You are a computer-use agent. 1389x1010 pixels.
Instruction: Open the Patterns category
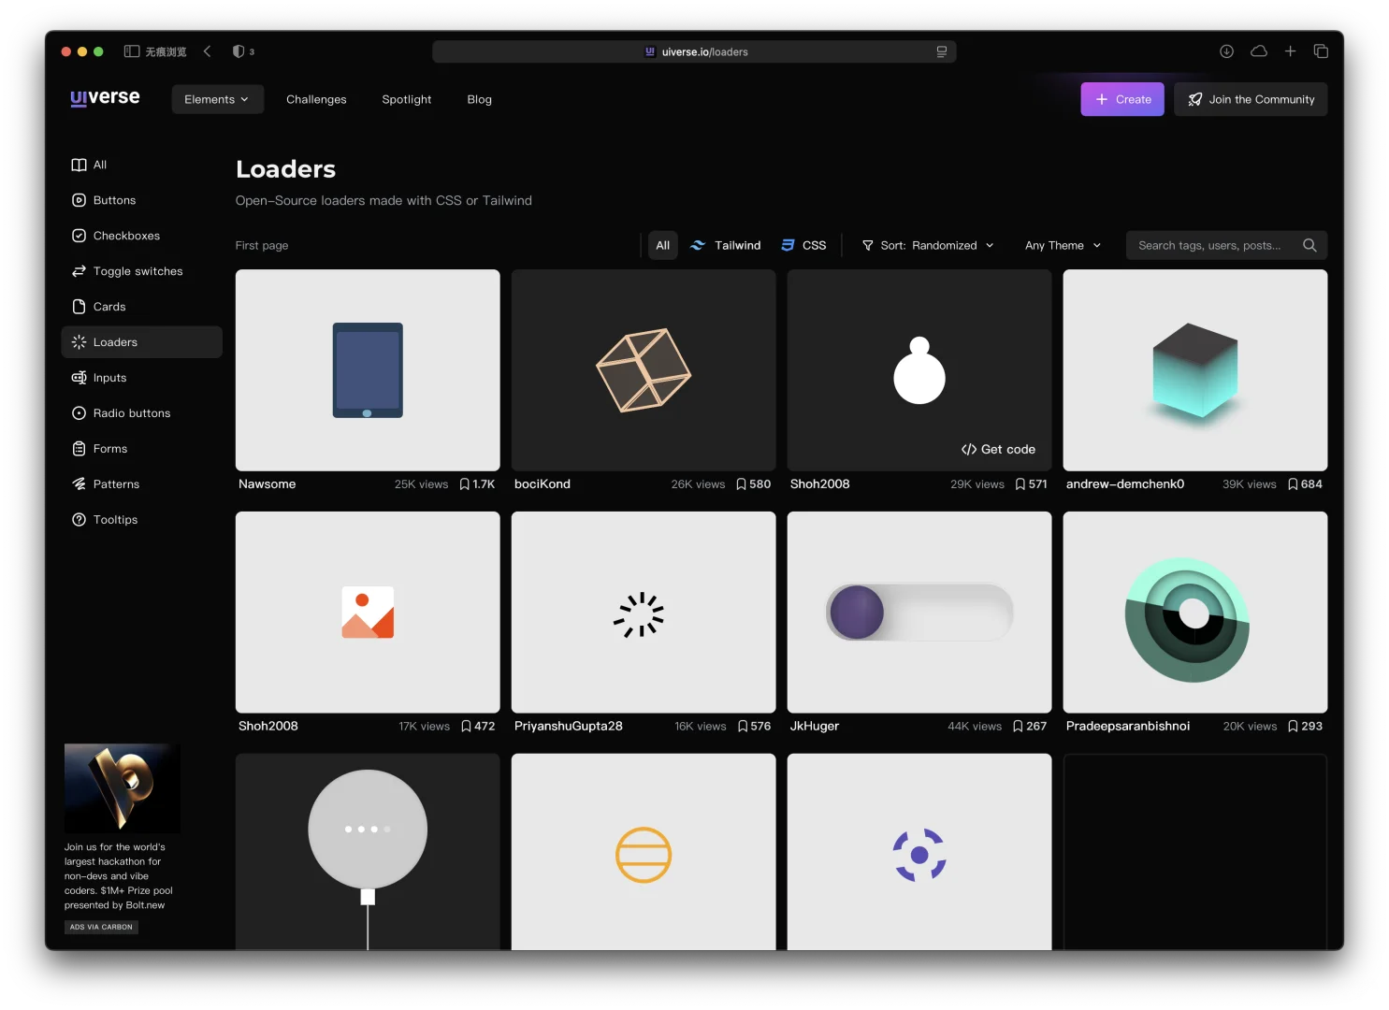click(141, 484)
